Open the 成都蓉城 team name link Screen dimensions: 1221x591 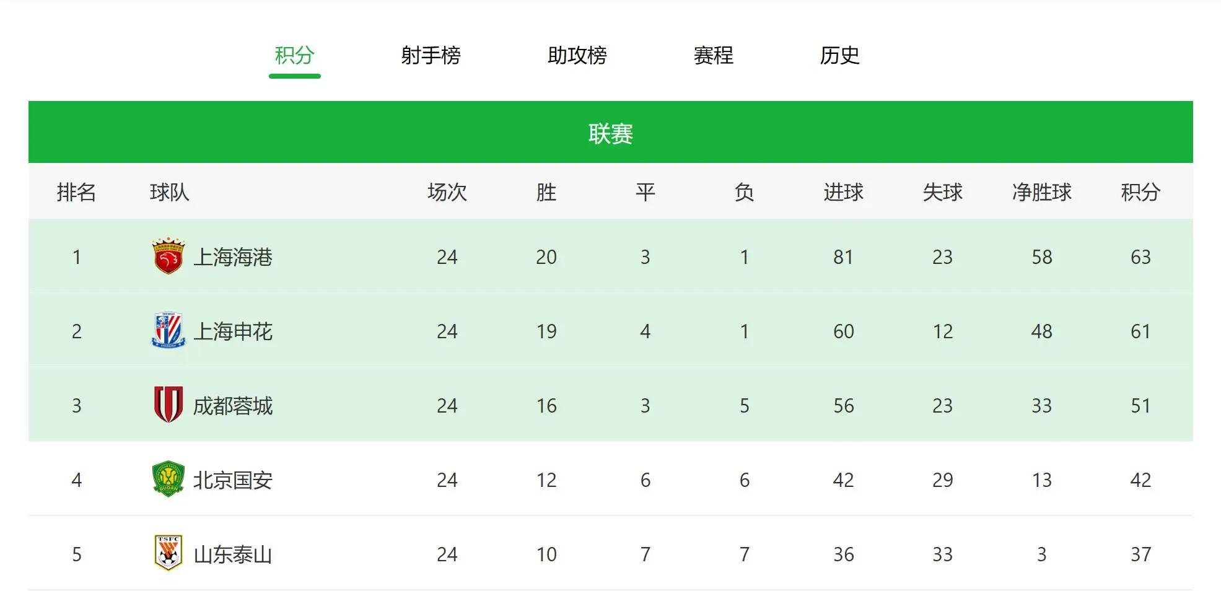(233, 406)
